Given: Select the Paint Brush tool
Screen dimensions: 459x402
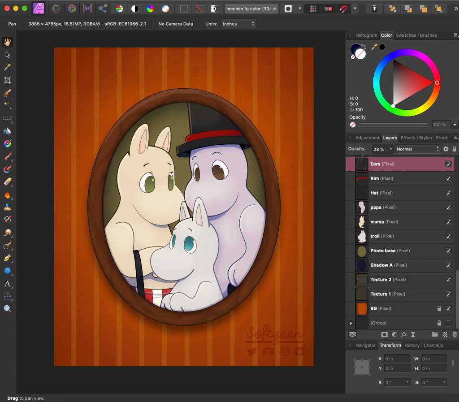Looking at the screenshot, I should pos(7,156).
